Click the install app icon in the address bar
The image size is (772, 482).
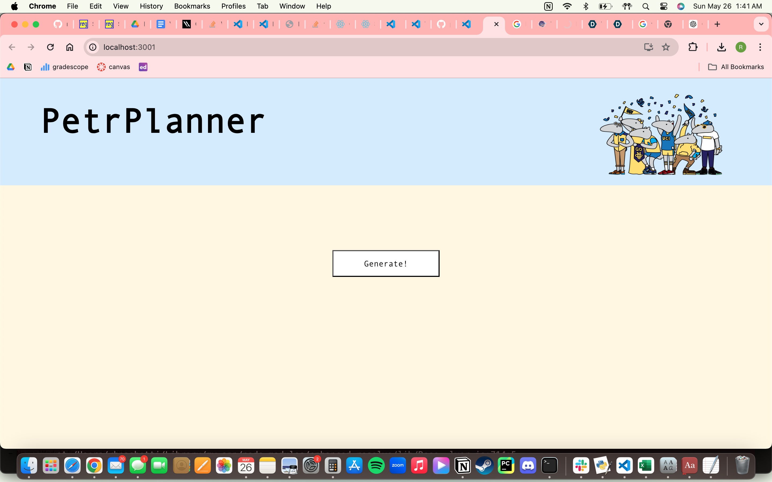648,47
